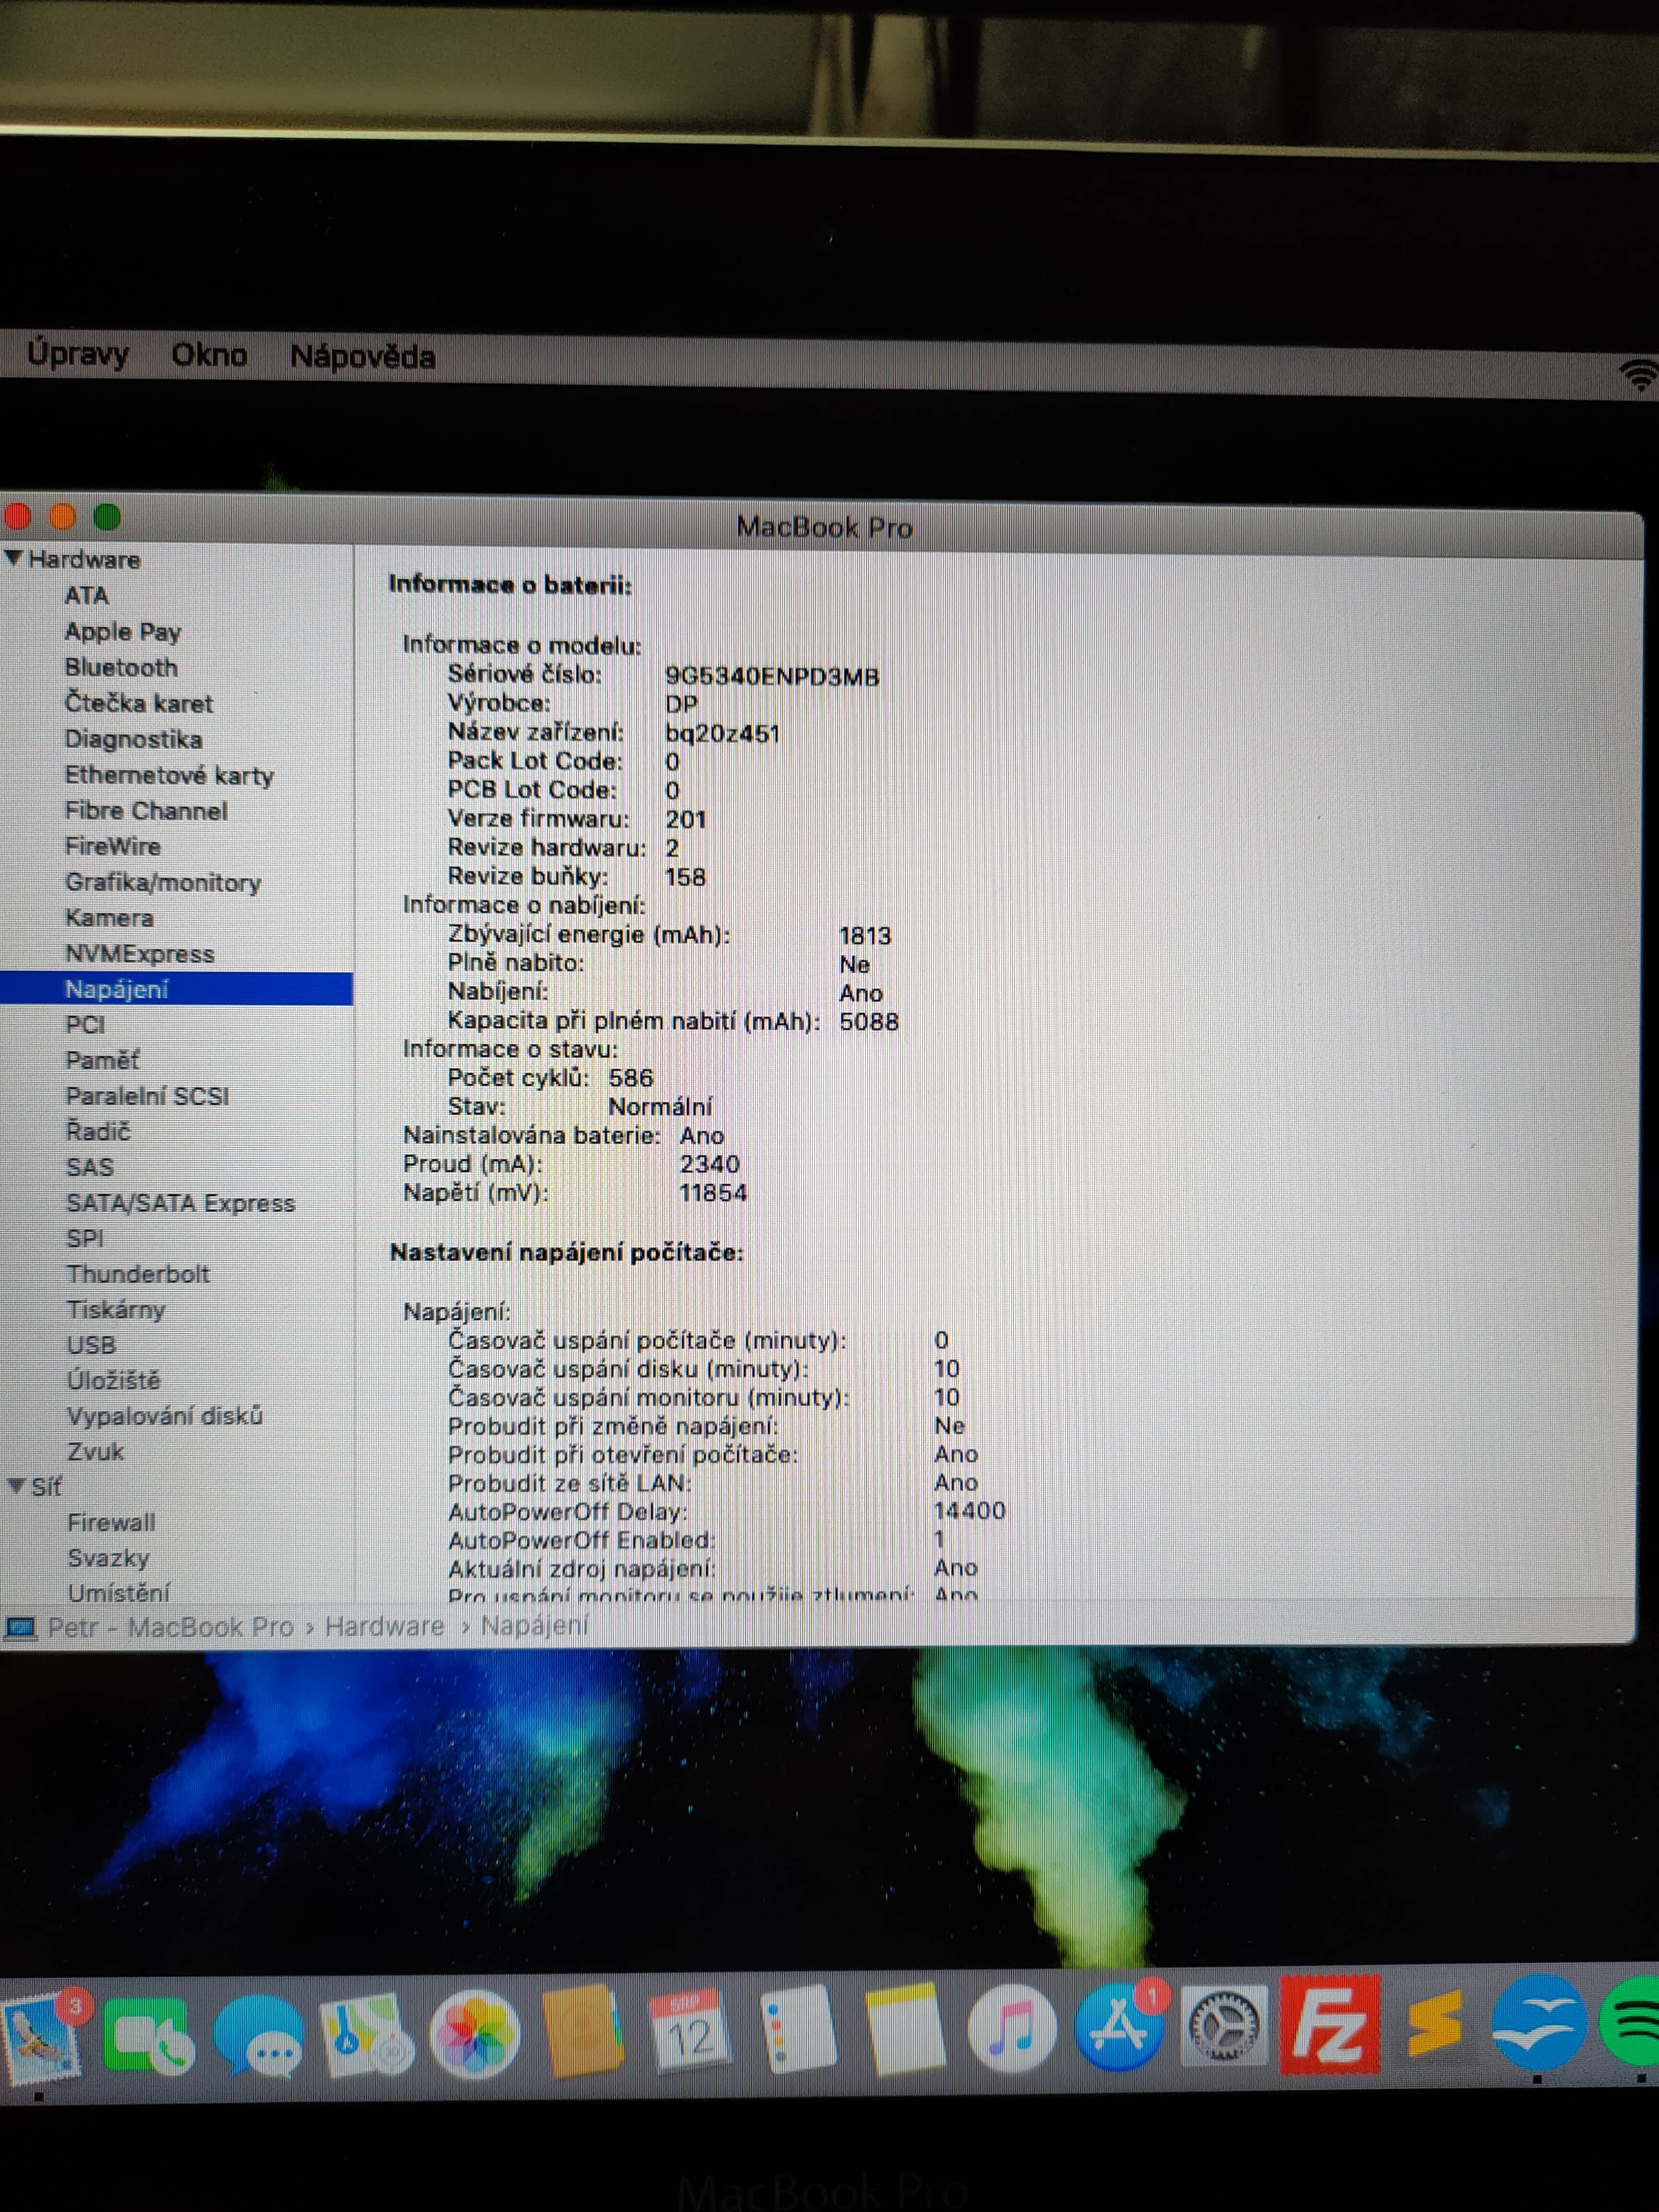Select USB in the hardware list

click(91, 1345)
